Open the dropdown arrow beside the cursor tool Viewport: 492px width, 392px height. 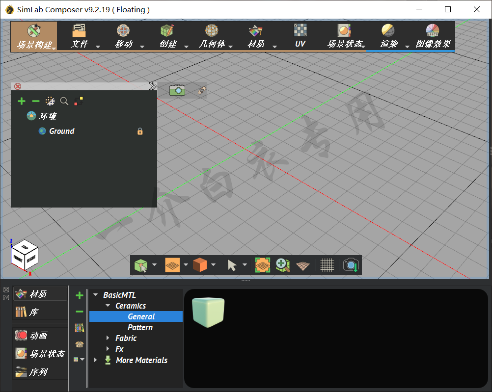point(245,265)
